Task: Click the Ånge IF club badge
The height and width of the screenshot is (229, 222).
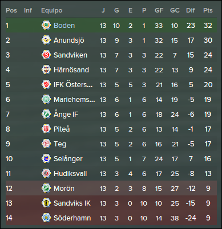Action: [x=46, y=114]
